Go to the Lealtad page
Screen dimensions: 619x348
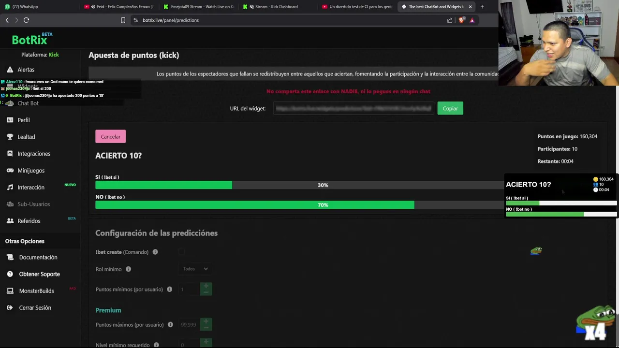[x=26, y=137]
